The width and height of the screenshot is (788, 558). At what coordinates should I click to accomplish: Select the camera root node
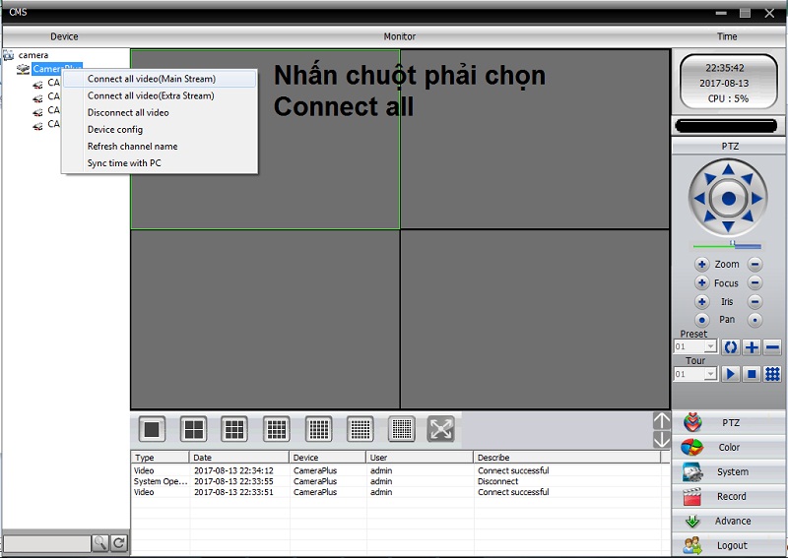[33, 55]
